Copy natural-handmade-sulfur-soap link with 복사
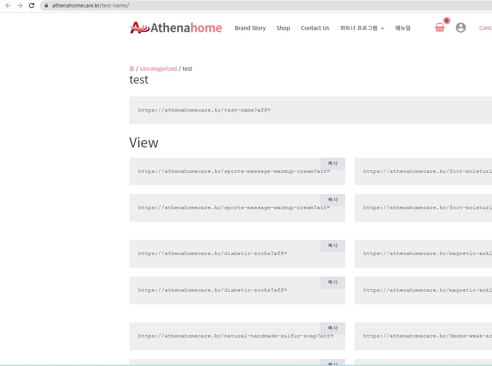Viewport: 492px width, 366px height. (x=333, y=328)
